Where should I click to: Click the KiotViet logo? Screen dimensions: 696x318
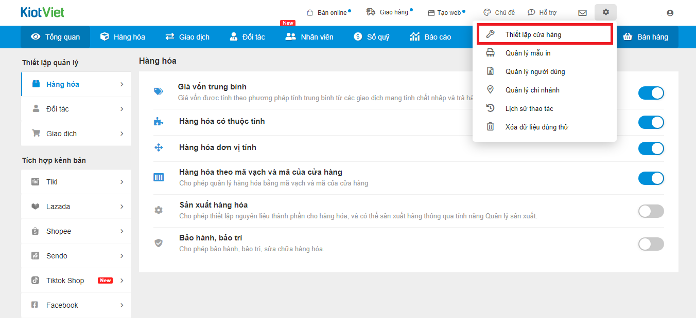click(43, 12)
